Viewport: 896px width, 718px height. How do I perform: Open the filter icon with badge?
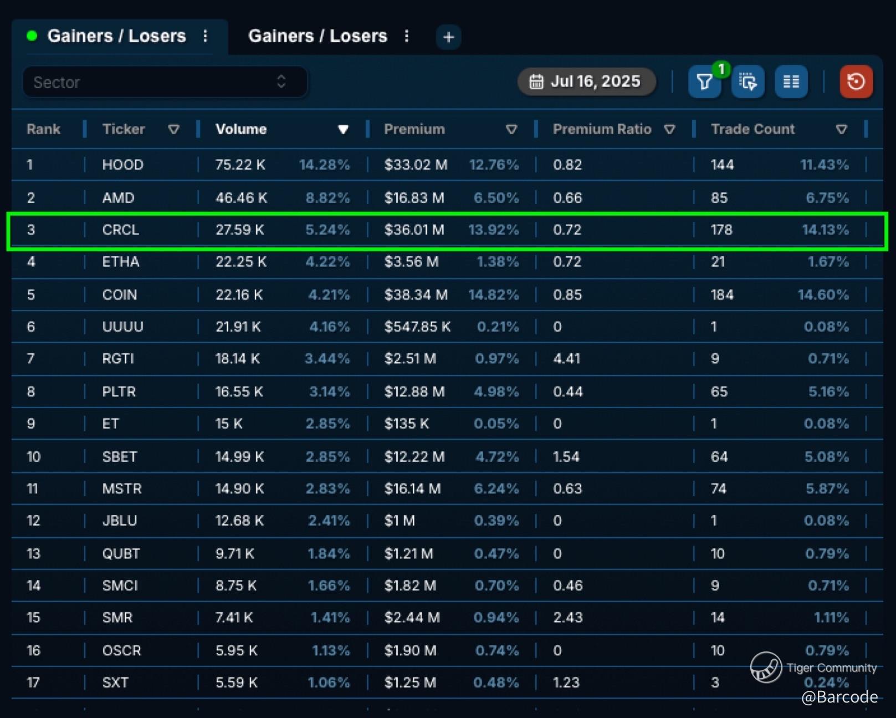click(704, 82)
